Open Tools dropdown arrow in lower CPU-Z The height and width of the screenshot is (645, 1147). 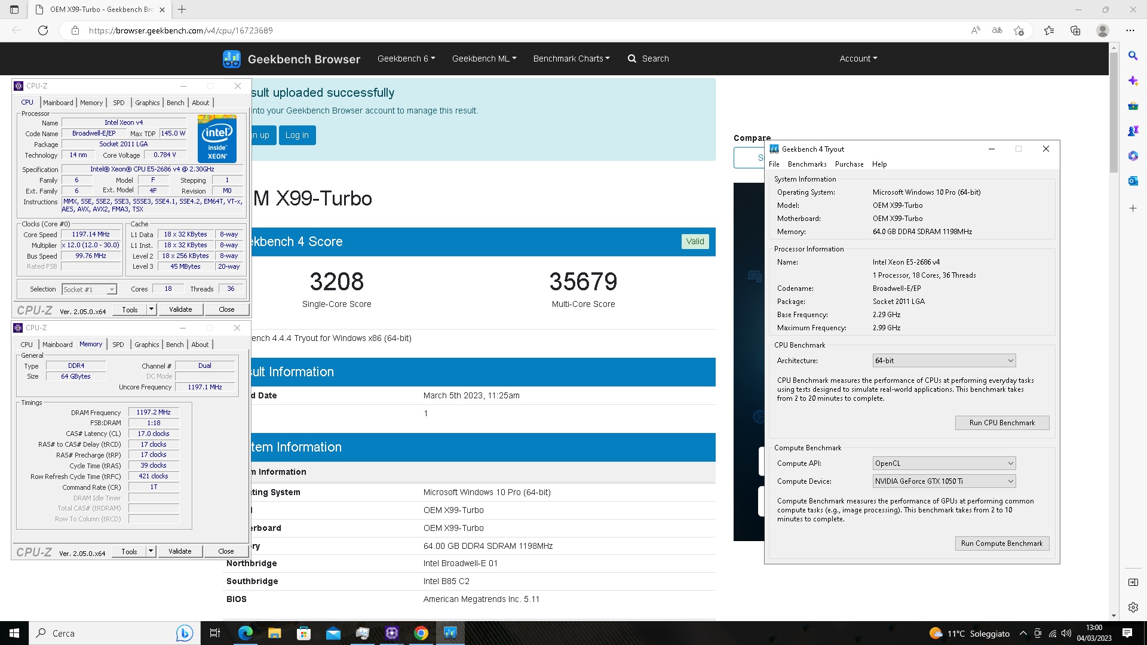[x=151, y=551]
